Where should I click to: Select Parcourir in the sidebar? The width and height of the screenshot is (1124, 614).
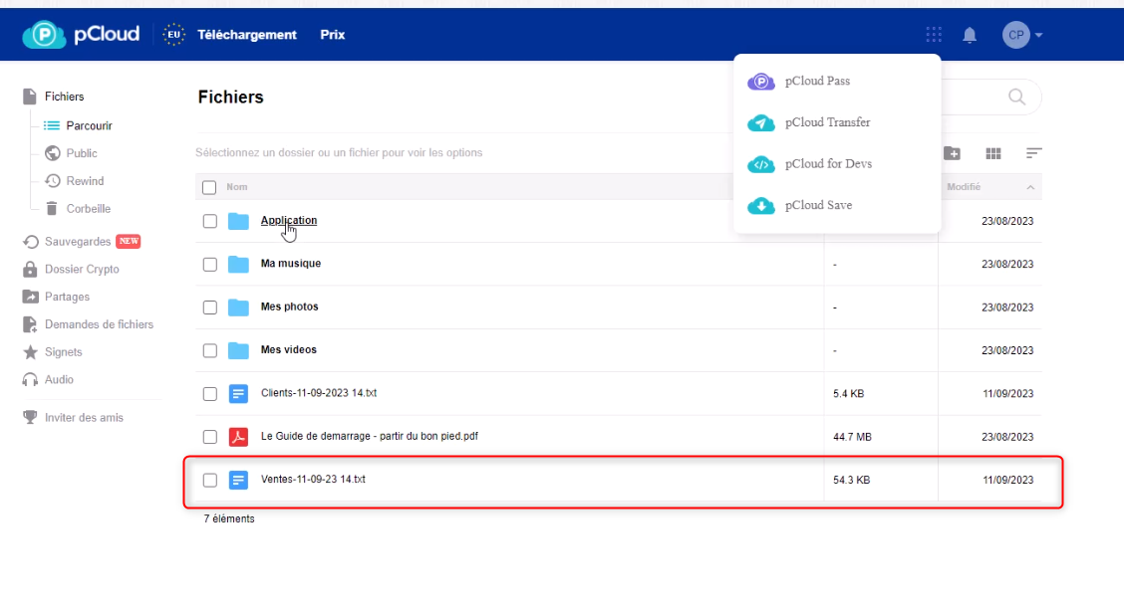89,126
